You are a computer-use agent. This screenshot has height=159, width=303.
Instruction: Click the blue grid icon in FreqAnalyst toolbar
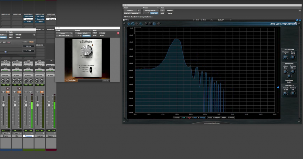[154, 24]
